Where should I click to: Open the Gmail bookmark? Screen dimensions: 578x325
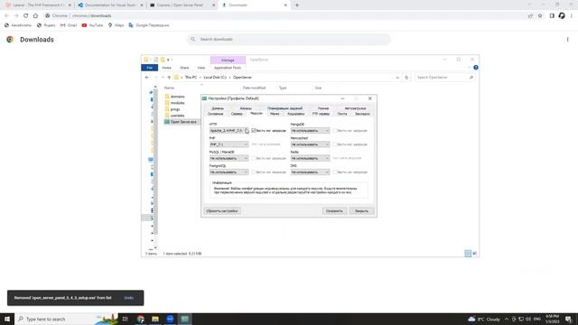click(x=69, y=25)
